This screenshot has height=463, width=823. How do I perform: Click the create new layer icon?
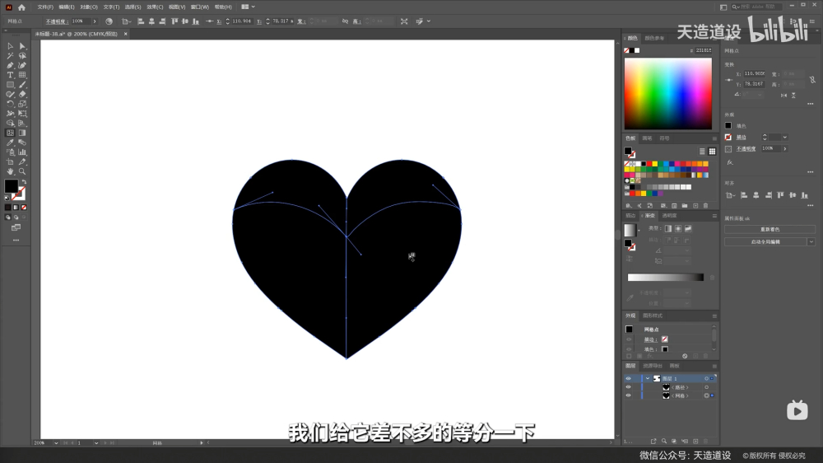(695, 442)
